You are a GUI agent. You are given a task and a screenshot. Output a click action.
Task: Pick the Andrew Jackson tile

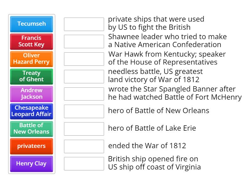[31, 94]
